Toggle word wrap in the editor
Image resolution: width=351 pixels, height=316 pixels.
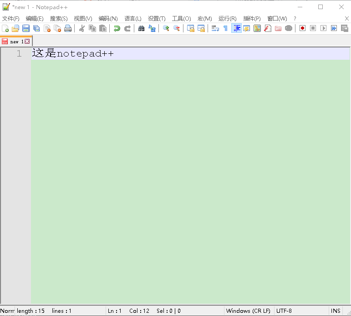pos(215,28)
